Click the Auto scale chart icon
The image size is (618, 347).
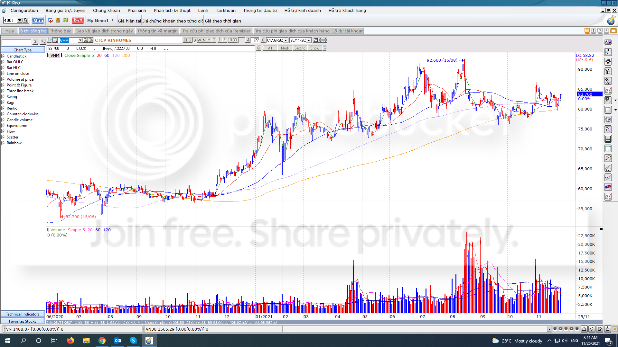[608, 168]
